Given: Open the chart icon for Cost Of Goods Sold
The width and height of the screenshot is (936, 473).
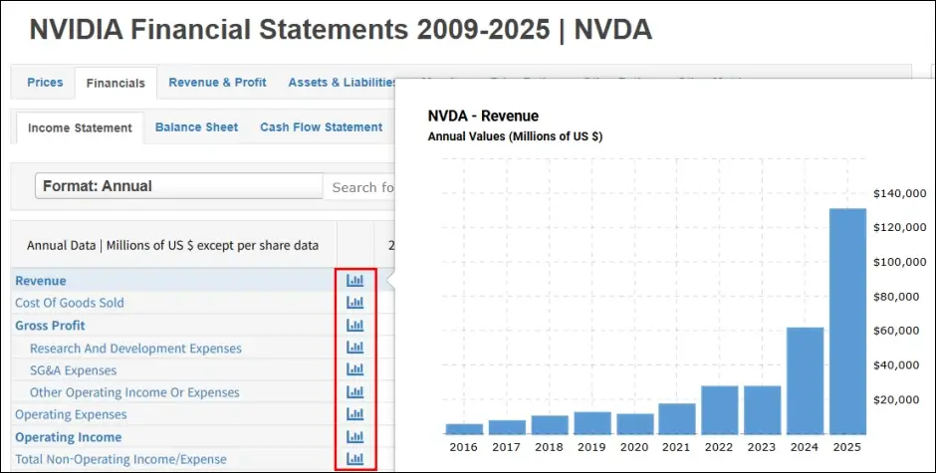Looking at the screenshot, I should tap(355, 302).
